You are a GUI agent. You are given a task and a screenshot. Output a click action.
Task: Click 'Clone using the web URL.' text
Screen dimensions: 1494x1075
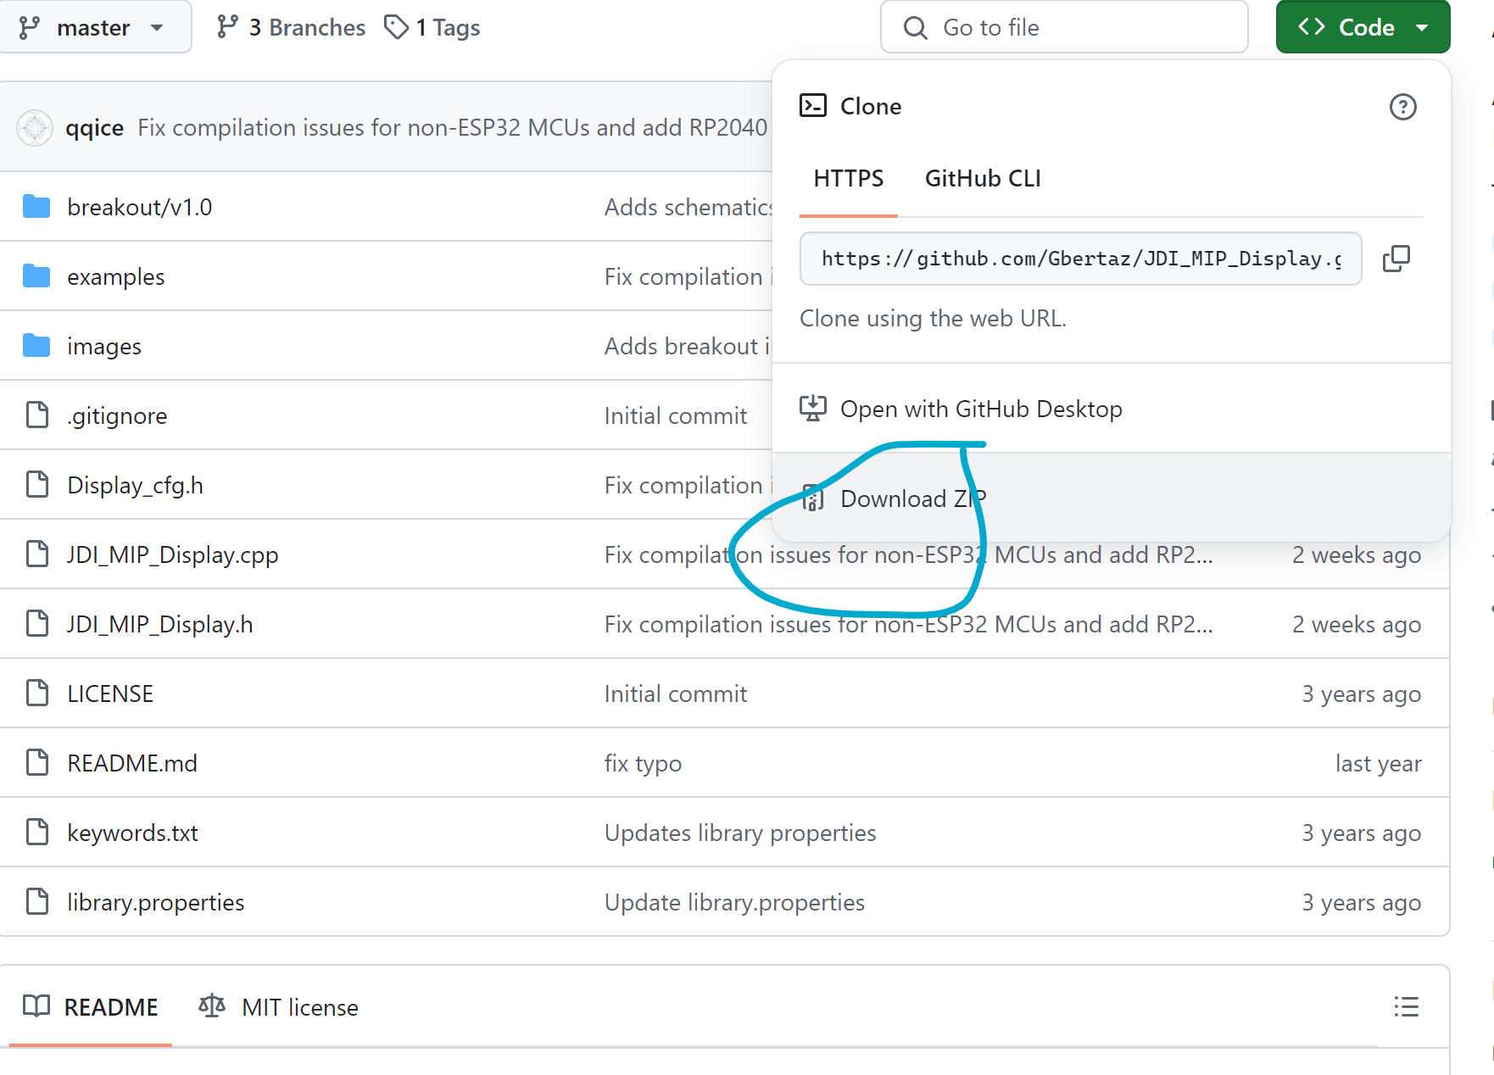point(933,318)
